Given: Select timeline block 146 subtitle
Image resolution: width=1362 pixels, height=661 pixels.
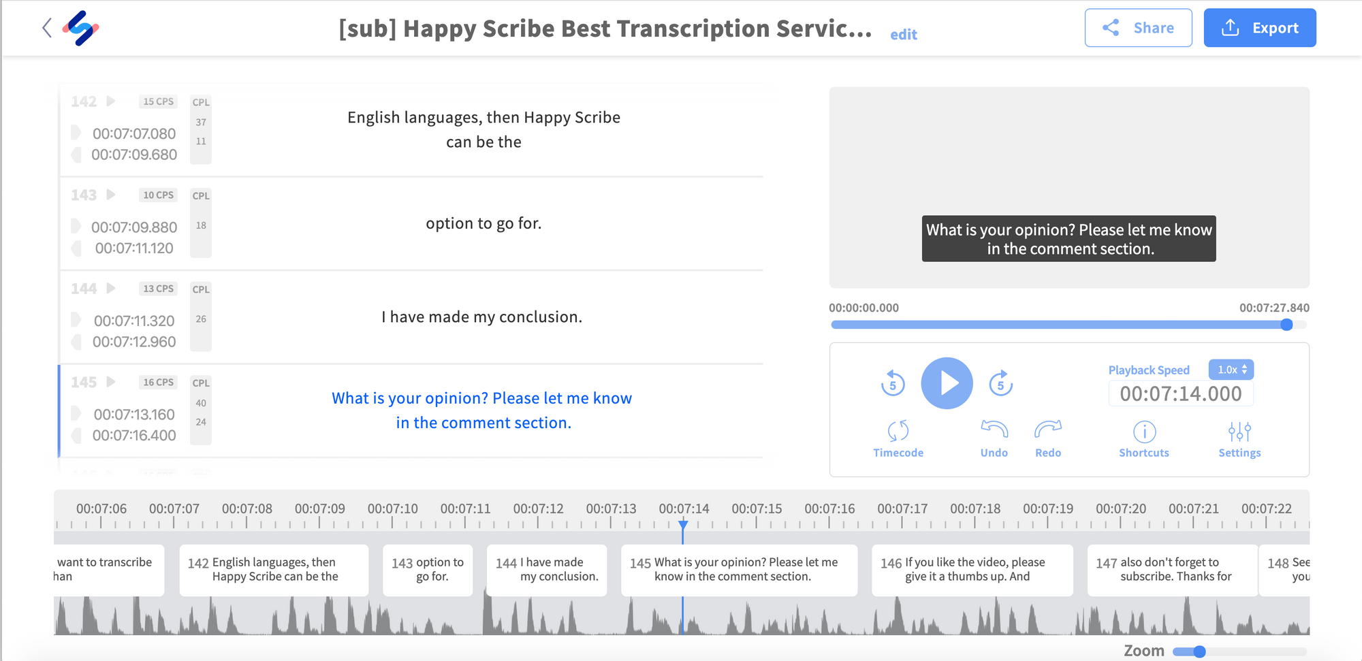Looking at the screenshot, I should 972,570.
